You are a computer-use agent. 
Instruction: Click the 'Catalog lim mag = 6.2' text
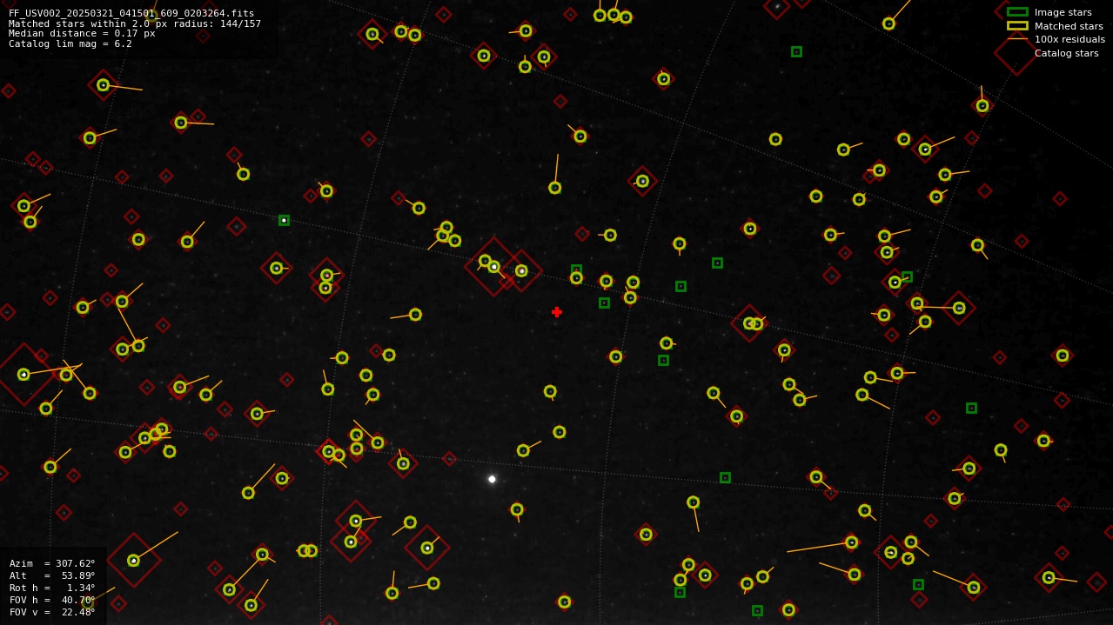click(x=70, y=43)
